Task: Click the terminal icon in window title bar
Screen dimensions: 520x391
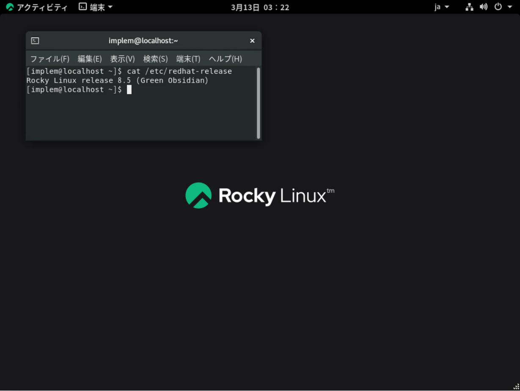Action: tap(36, 41)
